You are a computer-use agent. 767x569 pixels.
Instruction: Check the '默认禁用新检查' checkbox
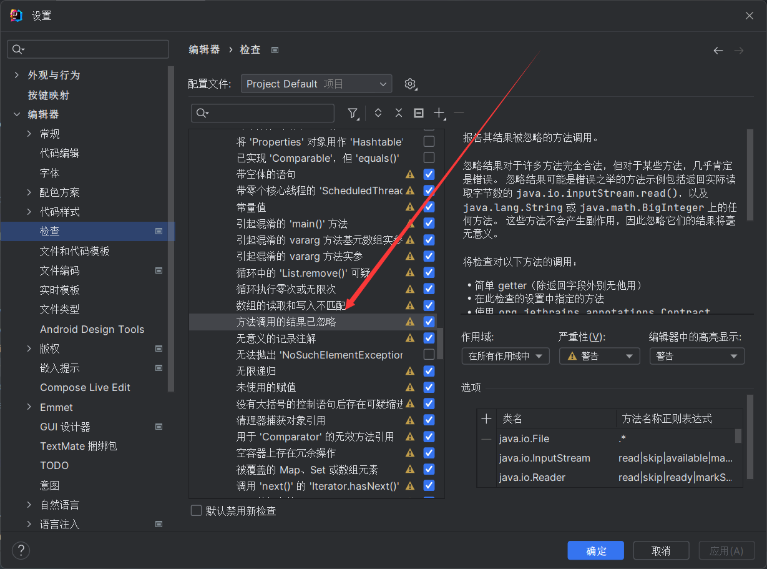pos(197,511)
